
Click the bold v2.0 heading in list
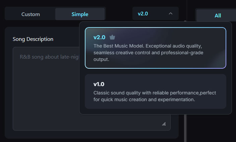coord(99,38)
